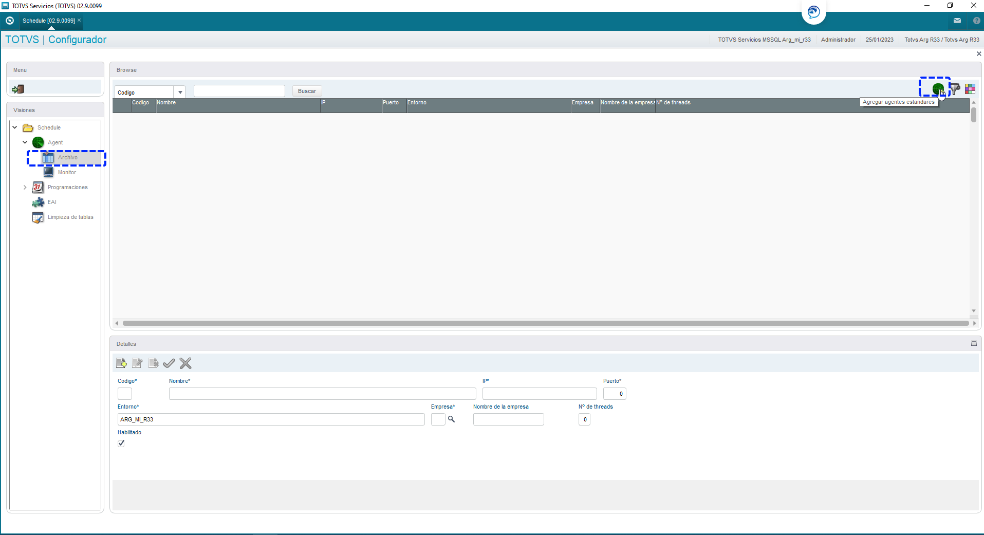This screenshot has width=984, height=535.
Task: Click the Empresa input field
Action: coord(438,419)
